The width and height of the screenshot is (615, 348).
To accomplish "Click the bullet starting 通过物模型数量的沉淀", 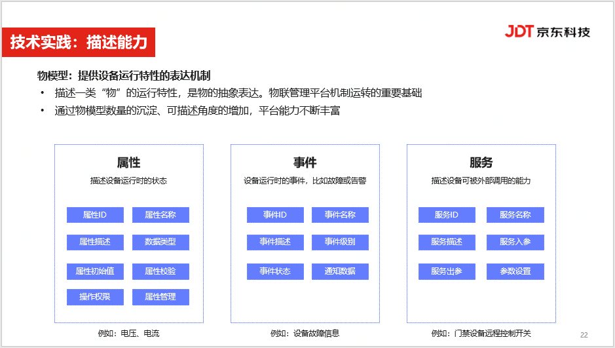I will pyautogui.click(x=197, y=111).
